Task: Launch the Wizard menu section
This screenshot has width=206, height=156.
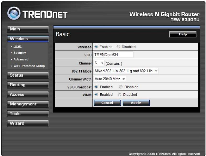Action: click(x=28, y=123)
